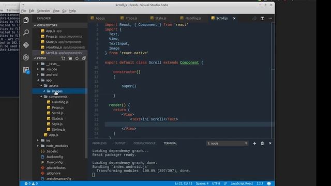Image resolution: width=331 pixels, height=186 pixels.
Task: Click the feedback smiley in status bar
Action: pos(269,183)
